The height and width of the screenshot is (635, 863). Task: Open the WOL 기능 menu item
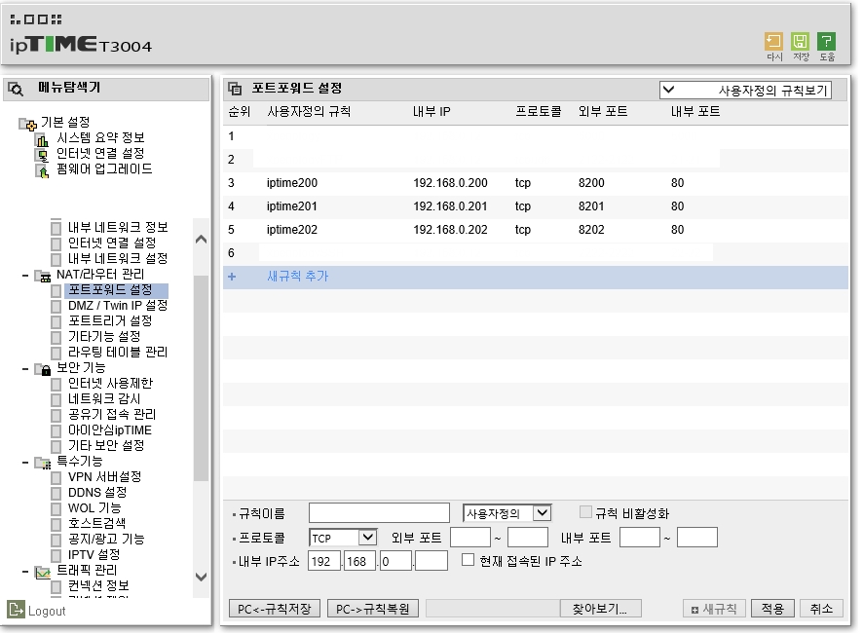(94, 508)
